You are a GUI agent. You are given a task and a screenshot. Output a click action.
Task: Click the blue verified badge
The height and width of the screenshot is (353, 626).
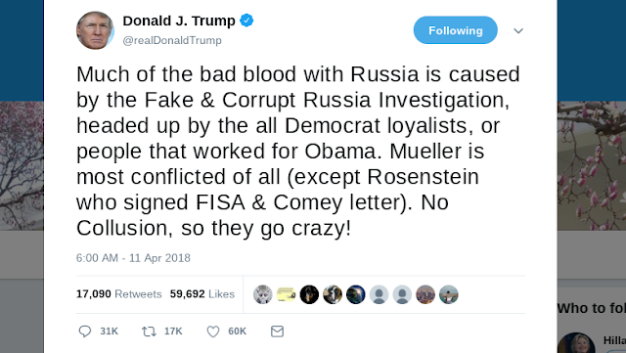coord(246,21)
